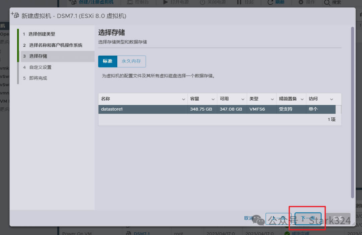Open the 容量 column dropdown
Screen dimensions: 362x235
click(212, 99)
